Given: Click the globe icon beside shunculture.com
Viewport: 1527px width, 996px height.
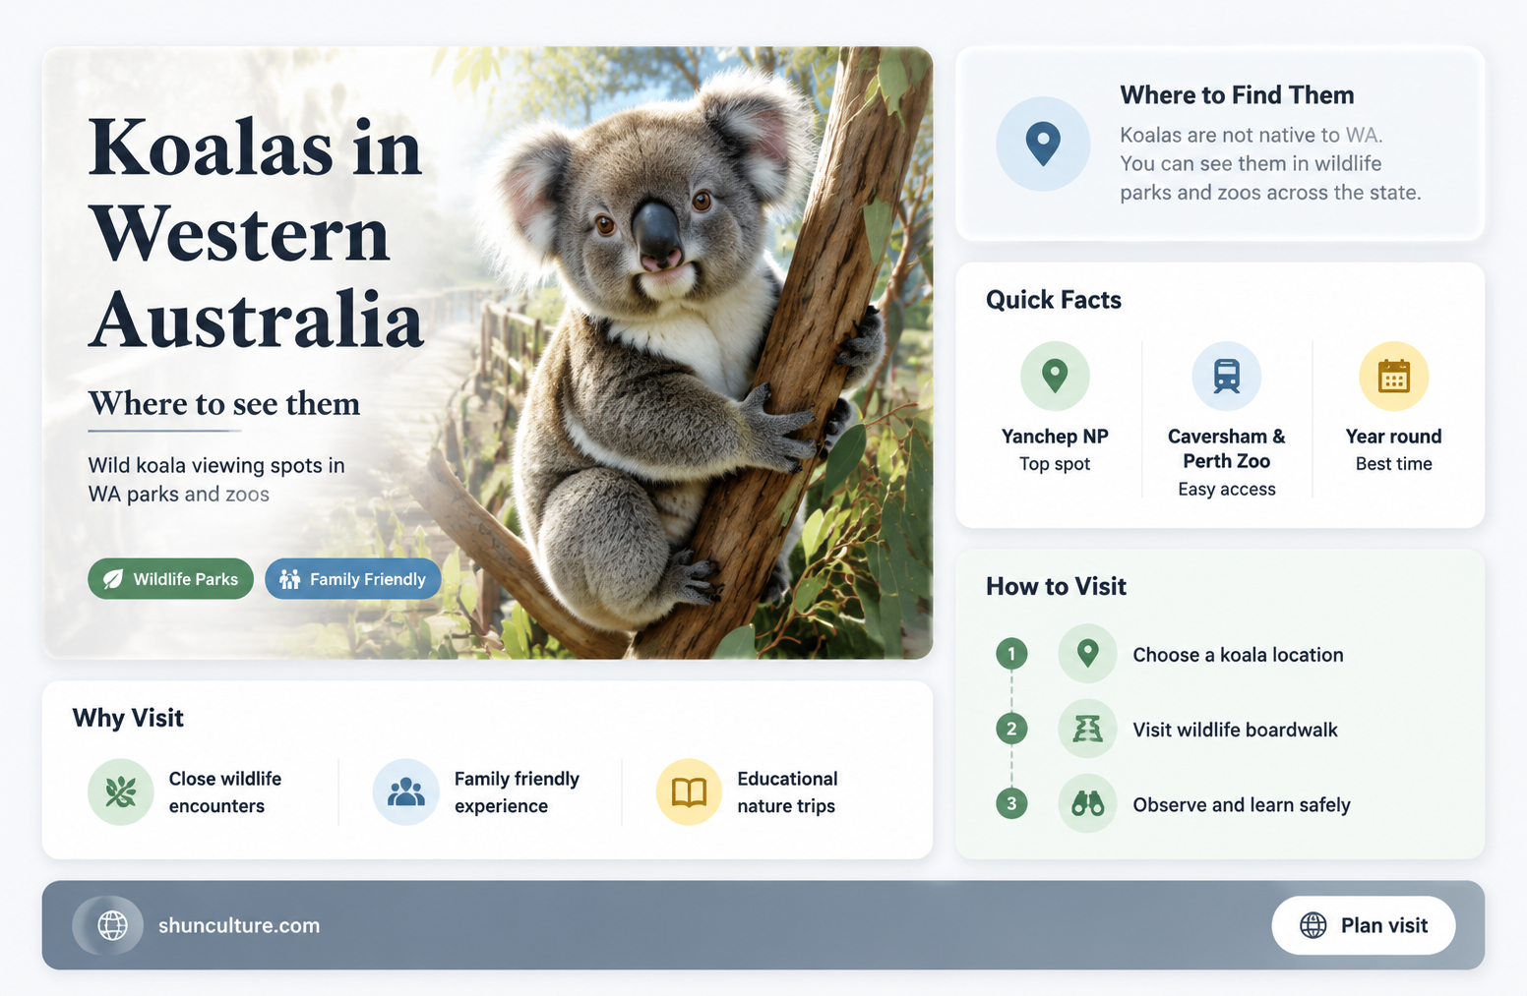Looking at the screenshot, I should [x=112, y=925].
